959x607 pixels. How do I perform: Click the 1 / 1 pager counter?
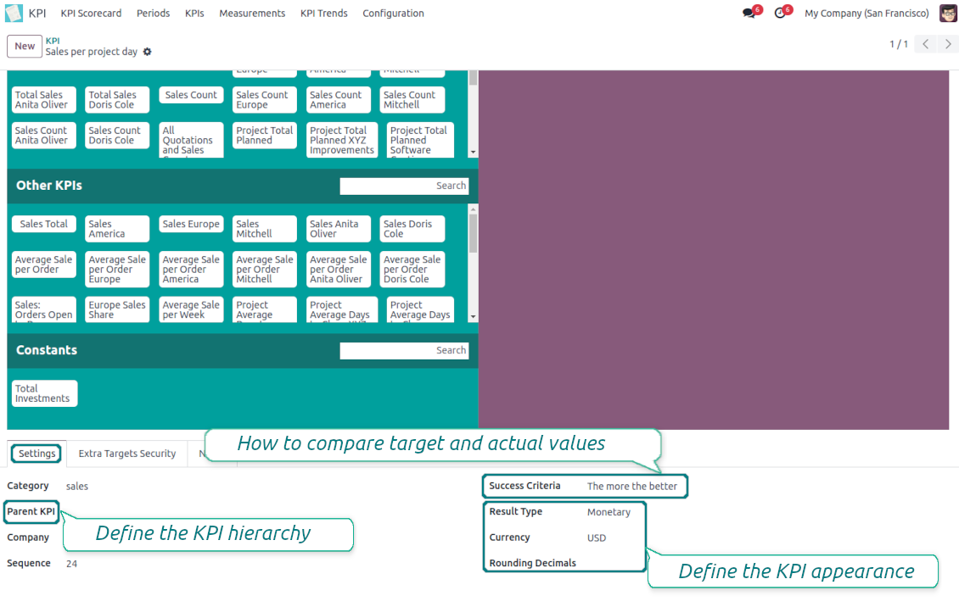pyautogui.click(x=899, y=44)
